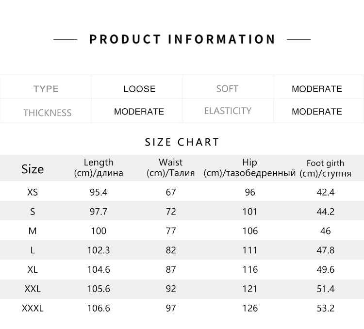
Task: Select the XS size row label
Action: tap(33, 192)
